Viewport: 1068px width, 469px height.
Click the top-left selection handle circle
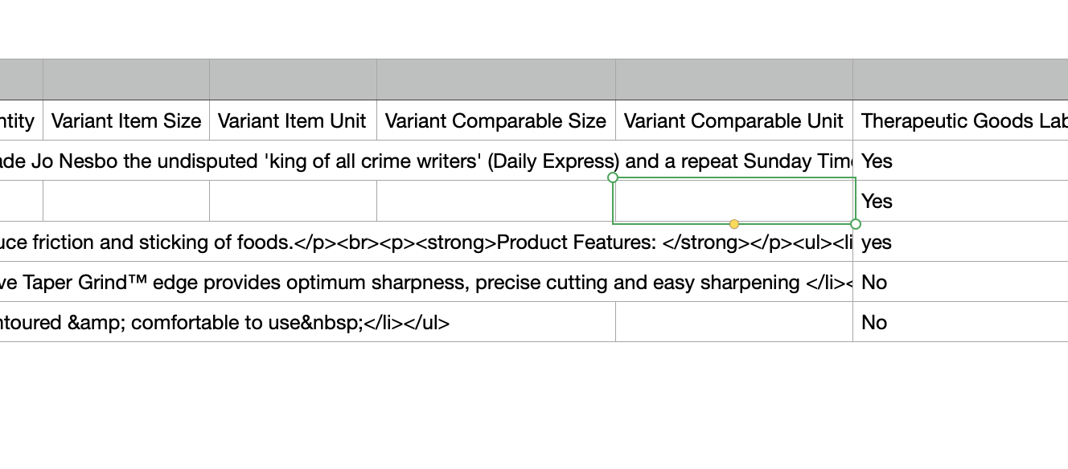(x=613, y=177)
